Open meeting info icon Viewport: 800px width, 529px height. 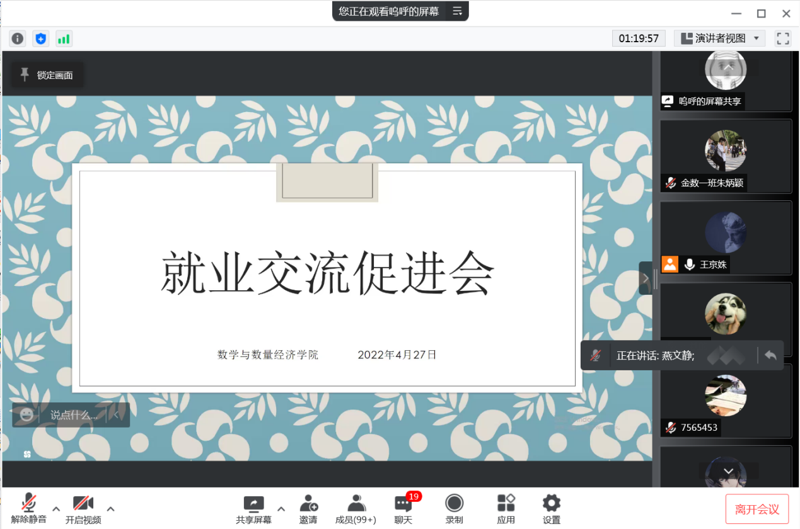tap(18, 39)
